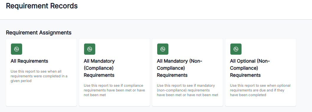This screenshot has width=312, height=112.
Task: Click the All Mandatory (Non-Compliance) Requirements icon
Action: tap(163, 49)
